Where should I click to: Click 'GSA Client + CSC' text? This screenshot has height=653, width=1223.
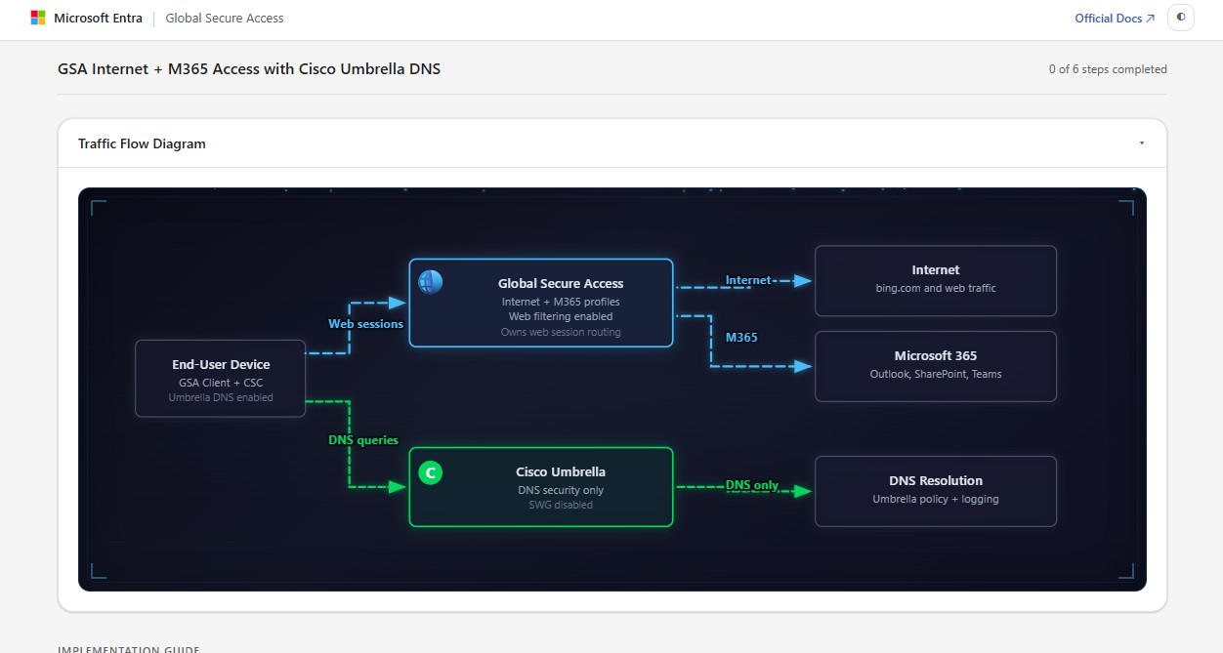(221, 383)
